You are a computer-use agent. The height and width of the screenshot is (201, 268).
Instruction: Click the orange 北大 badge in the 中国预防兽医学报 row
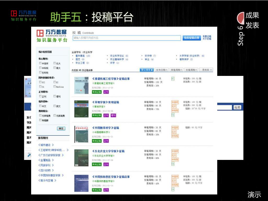(x=174, y=181)
